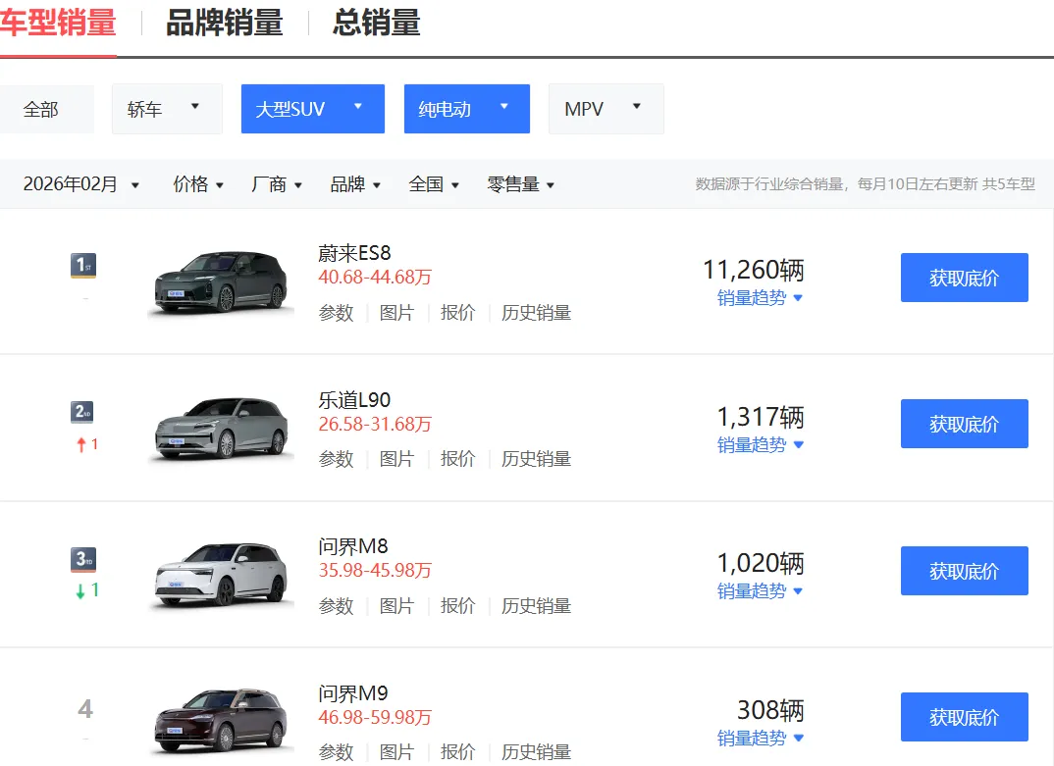The image size is (1054, 766).
Task: Expand 销量趋势 for 蔚来ES8
Action: click(x=761, y=297)
